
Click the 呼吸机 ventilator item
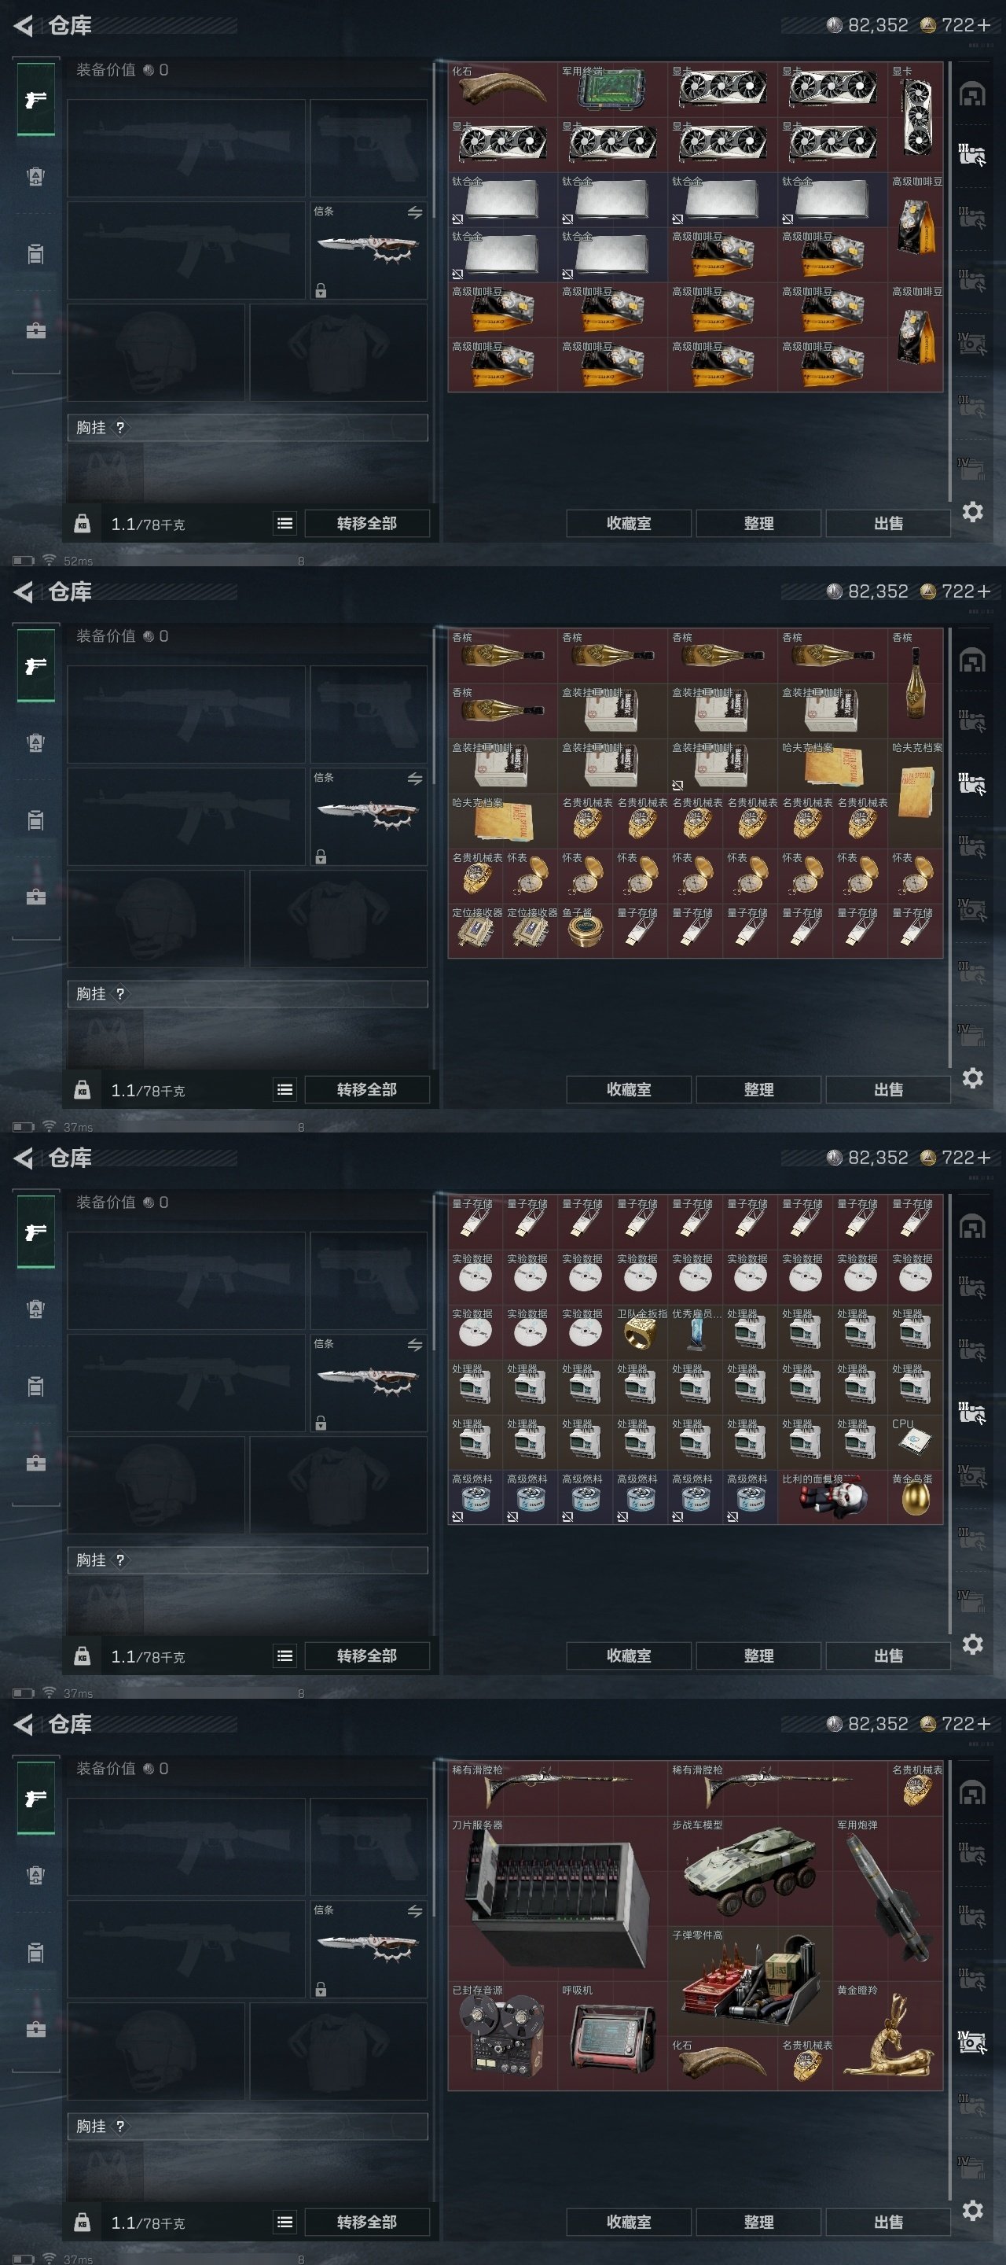tap(612, 2036)
